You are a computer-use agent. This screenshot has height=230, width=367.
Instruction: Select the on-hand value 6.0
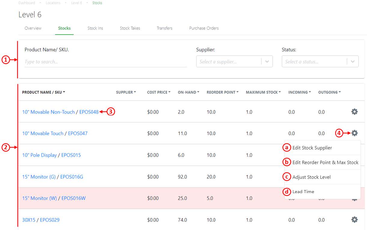[181, 155]
